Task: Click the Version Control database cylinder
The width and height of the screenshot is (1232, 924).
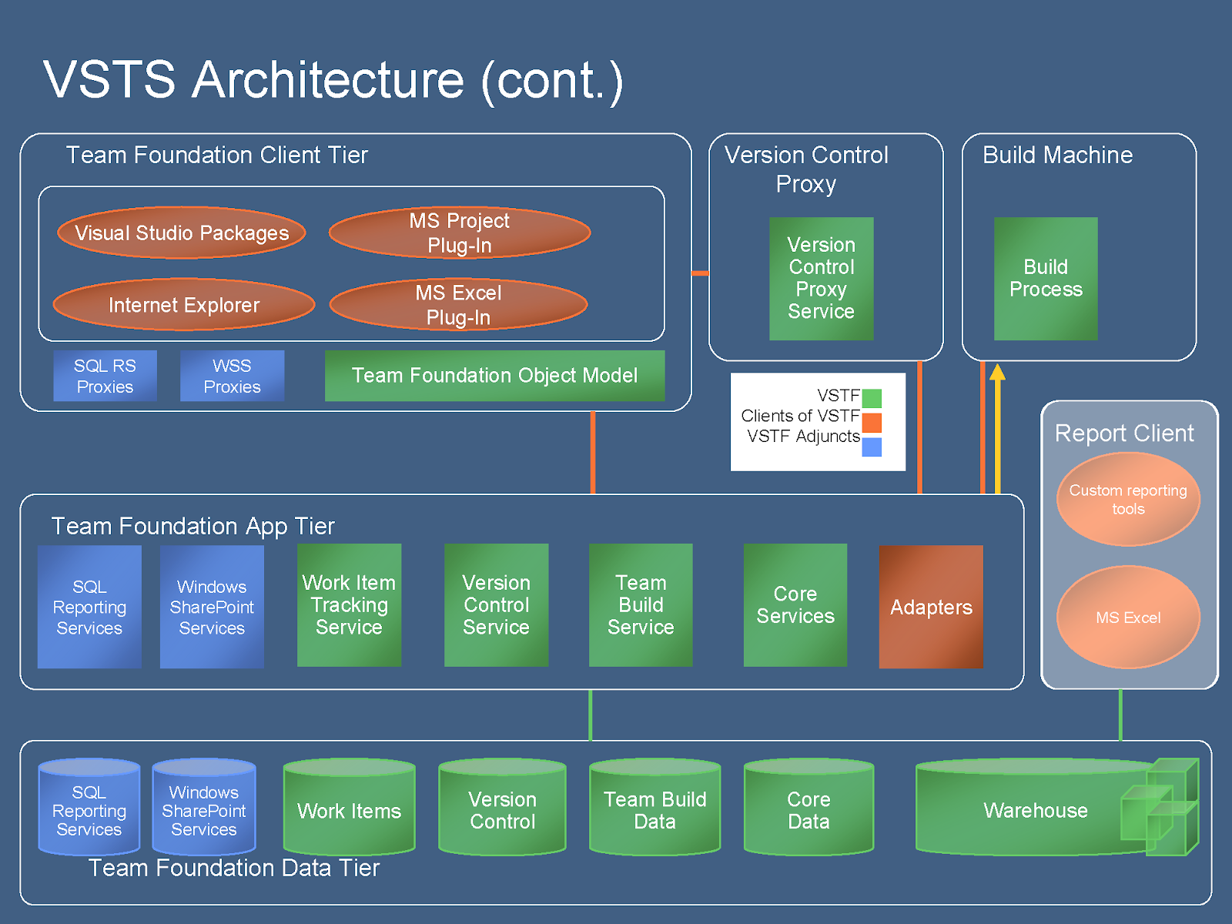Action: click(502, 807)
